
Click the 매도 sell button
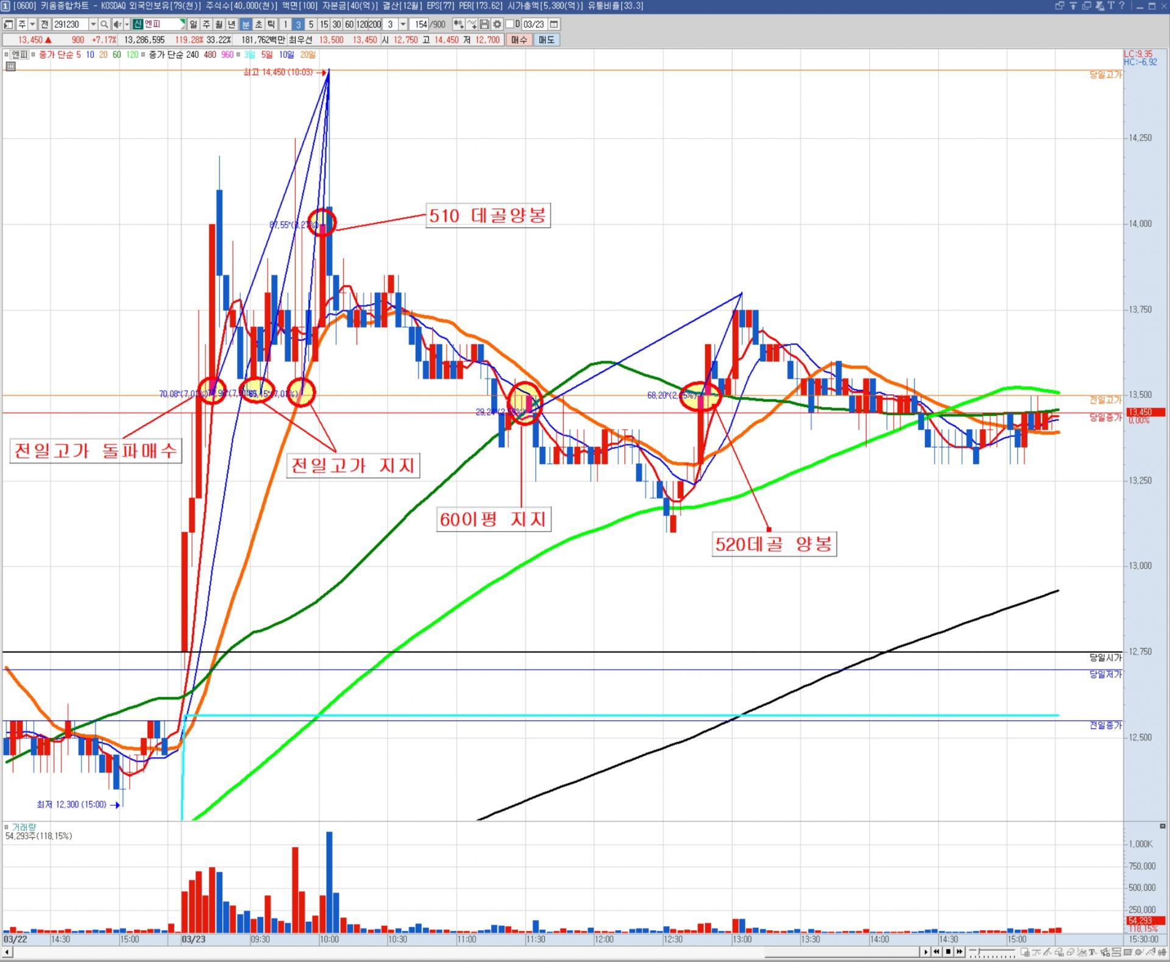(546, 40)
